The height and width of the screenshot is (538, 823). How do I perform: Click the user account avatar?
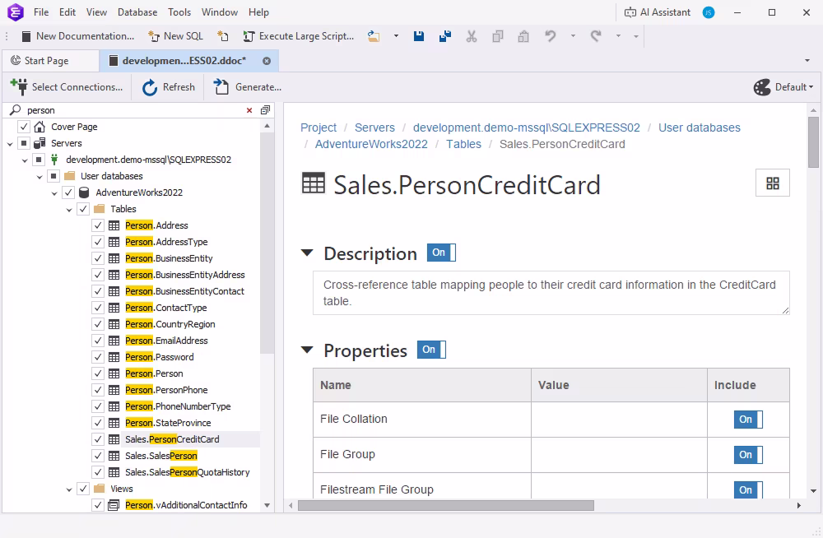click(x=709, y=12)
